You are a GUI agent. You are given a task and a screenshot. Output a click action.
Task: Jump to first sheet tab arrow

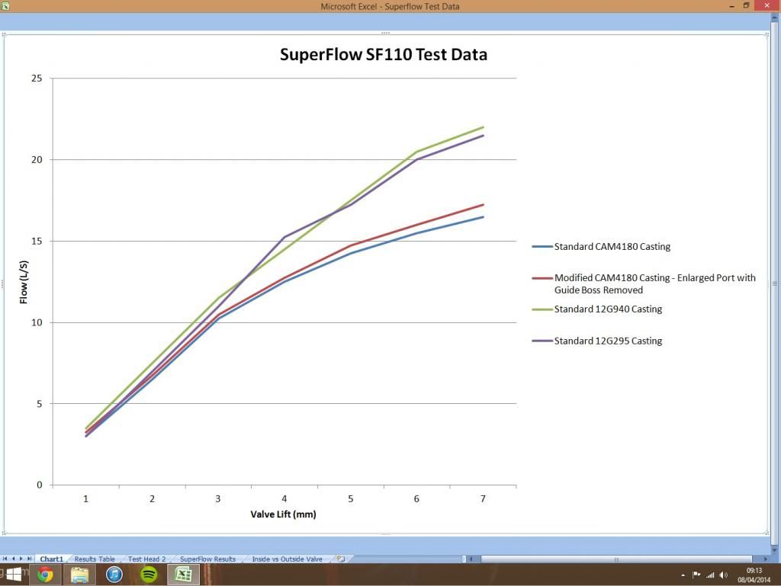[x=5, y=559]
